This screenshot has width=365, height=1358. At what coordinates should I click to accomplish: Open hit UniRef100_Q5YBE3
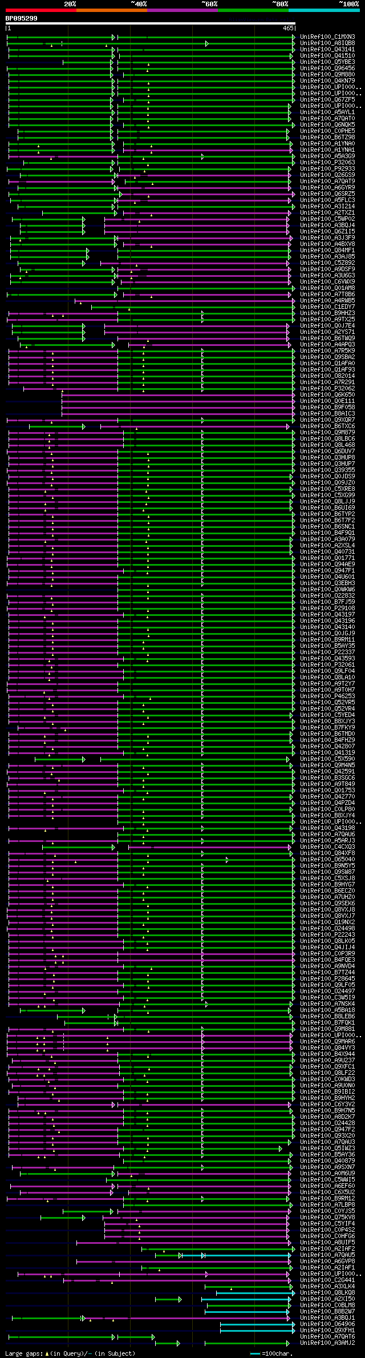pos(327,62)
